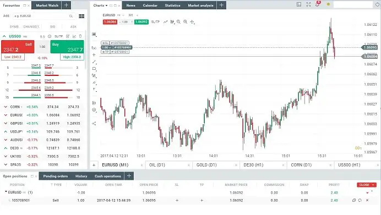Click the US500 volume 1.00 field

coord(42,47)
